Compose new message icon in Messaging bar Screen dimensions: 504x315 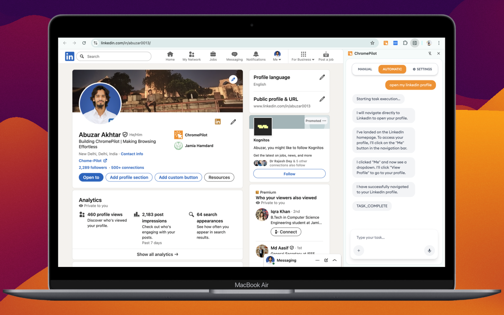326,260
